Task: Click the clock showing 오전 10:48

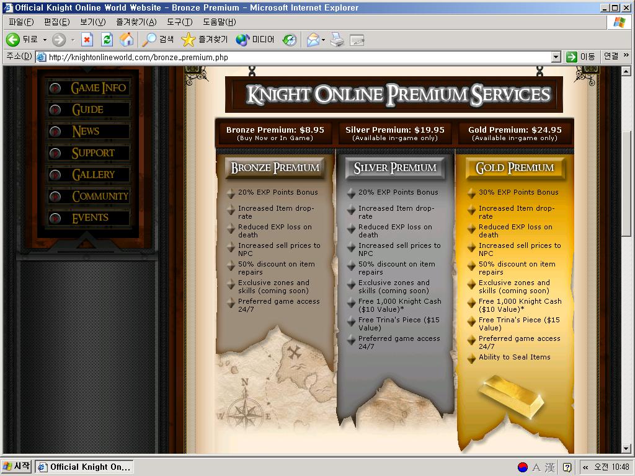Action: 611,467
